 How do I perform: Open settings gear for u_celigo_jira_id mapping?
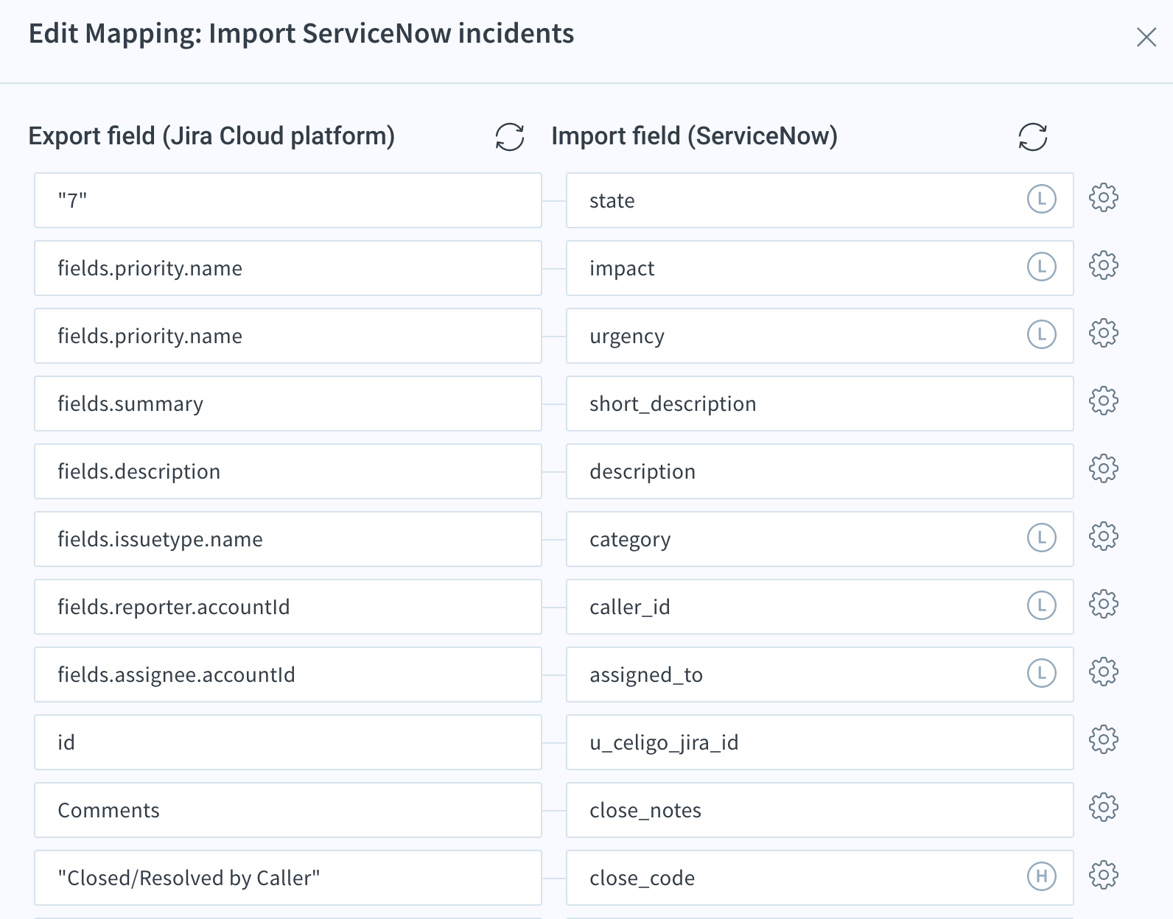click(x=1104, y=739)
